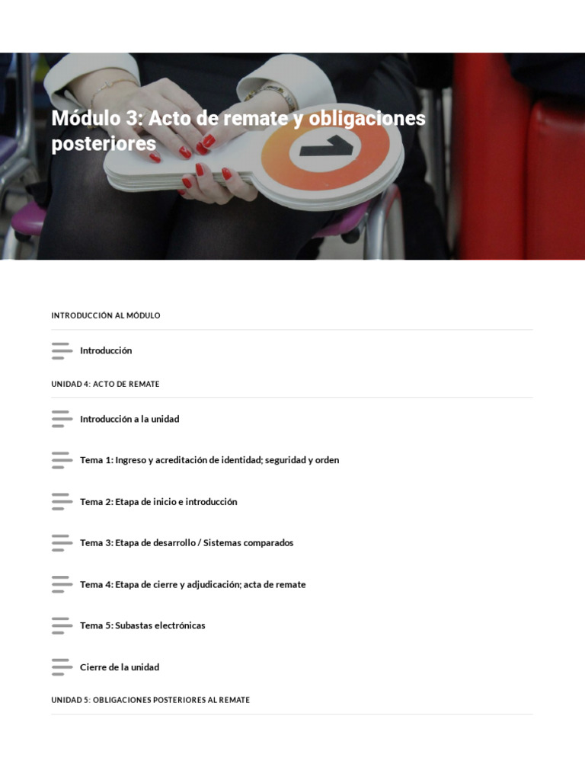Open Introducción a la unidad lesson
585x780 pixels.
[129, 419]
